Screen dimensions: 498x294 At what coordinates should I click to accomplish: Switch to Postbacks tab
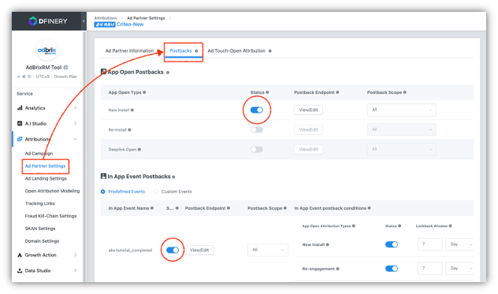pyautogui.click(x=180, y=51)
